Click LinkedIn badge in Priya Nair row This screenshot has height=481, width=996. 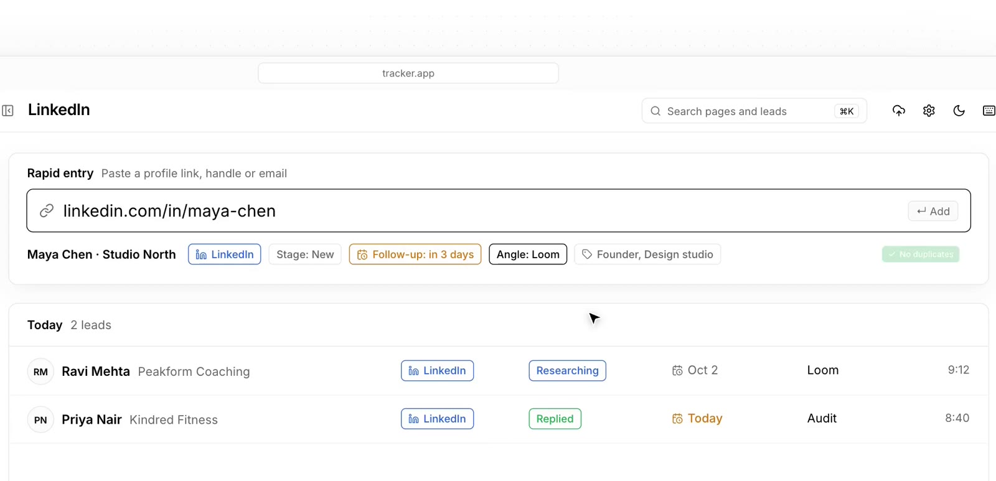[437, 419]
